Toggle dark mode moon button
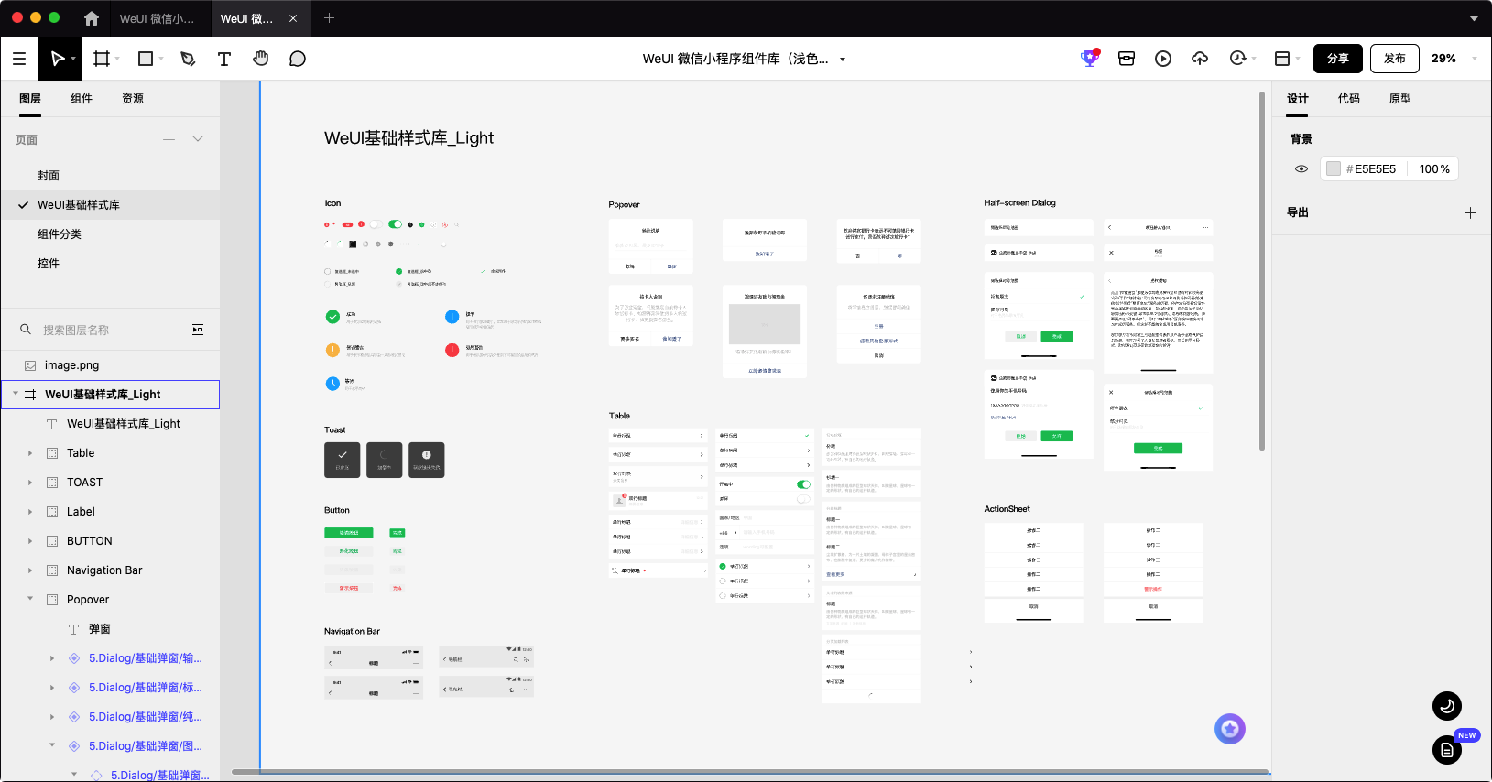Screen dimensions: 1492x782 tap(1447, 706)
